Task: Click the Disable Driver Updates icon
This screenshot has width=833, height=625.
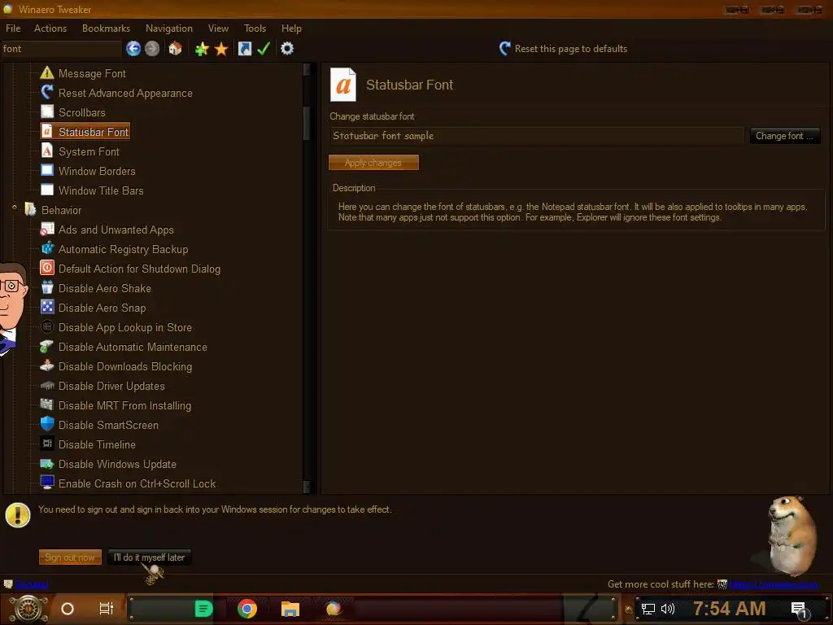Action: click(x=47, y=385)
